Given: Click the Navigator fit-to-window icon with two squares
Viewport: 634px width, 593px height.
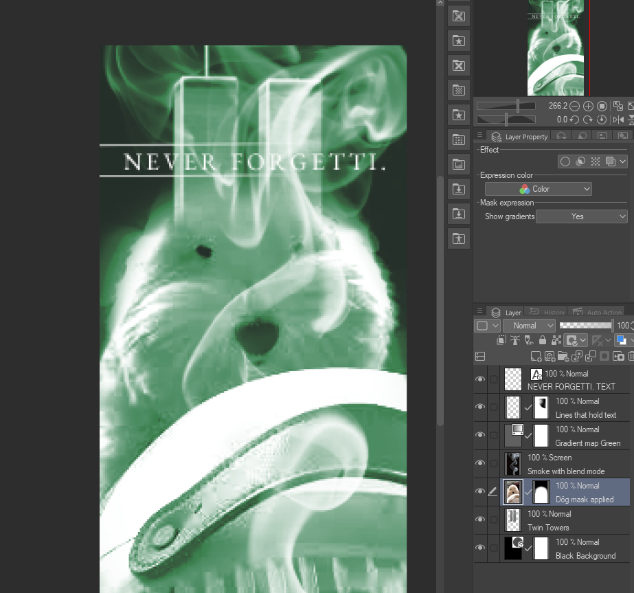Looking at the screenshot, I should [x=618, y=106].
